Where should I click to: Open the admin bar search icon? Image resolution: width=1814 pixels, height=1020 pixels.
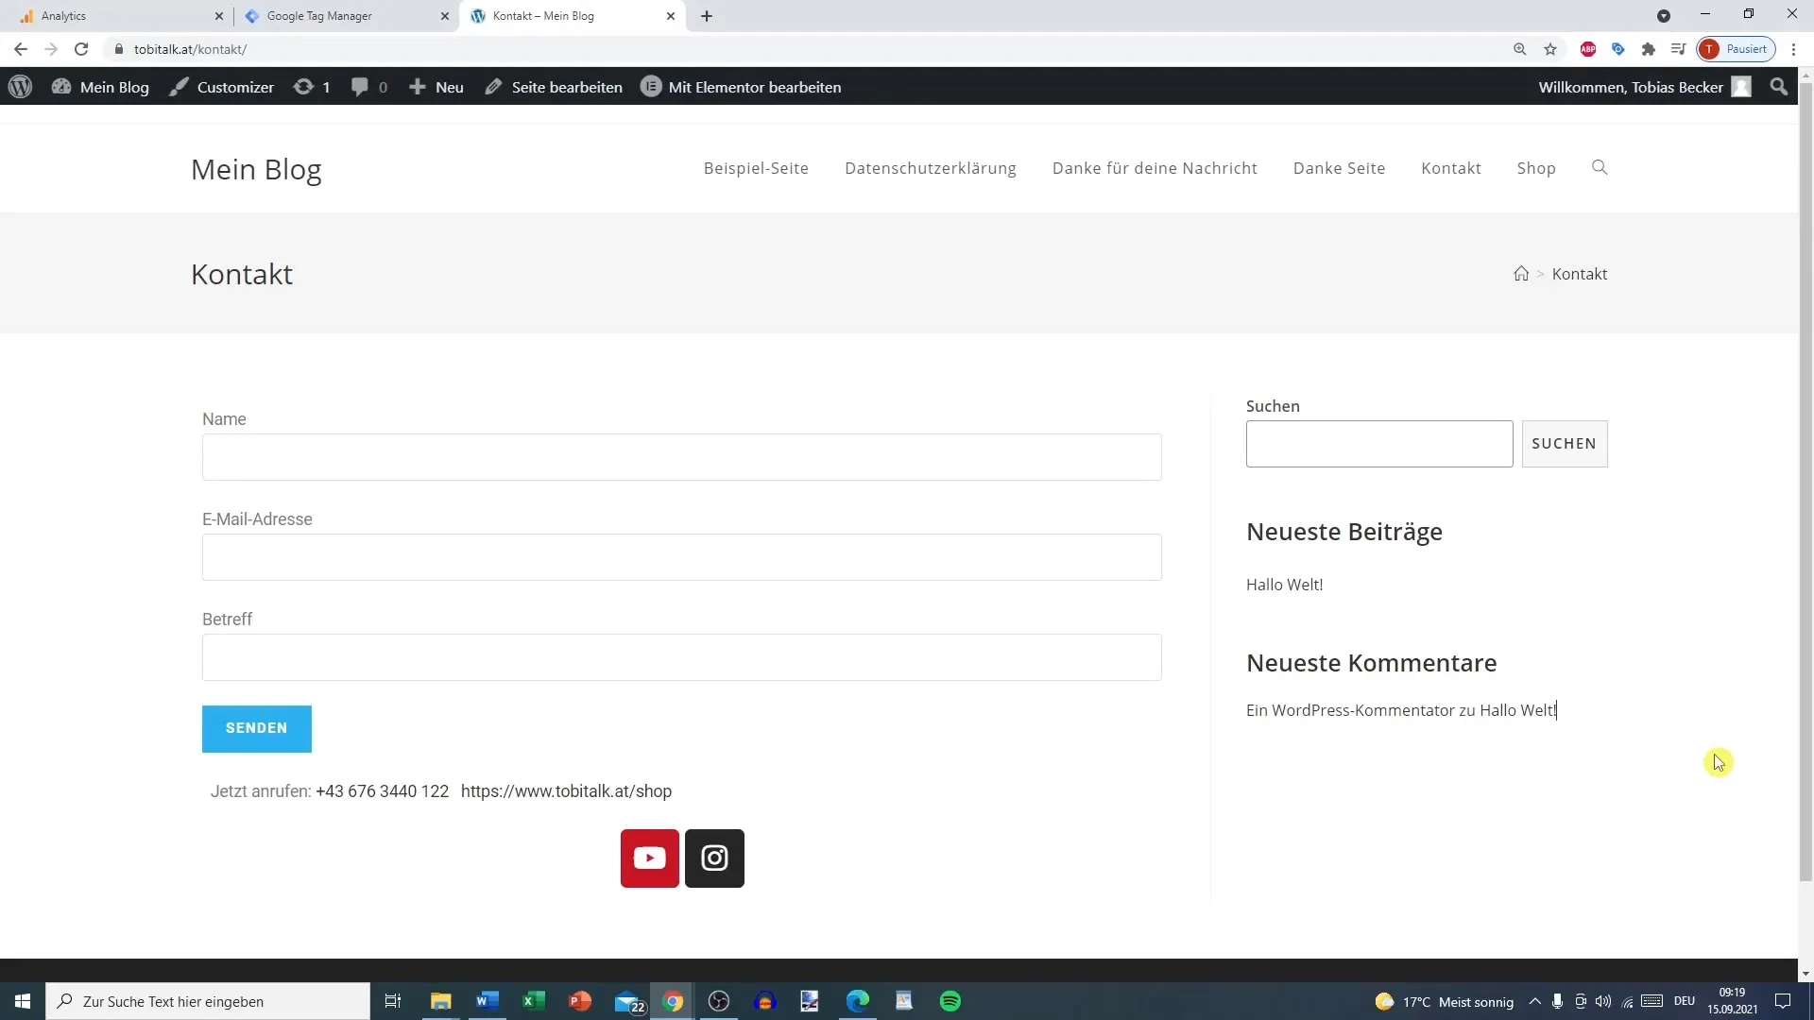(x=1779, y=87)
